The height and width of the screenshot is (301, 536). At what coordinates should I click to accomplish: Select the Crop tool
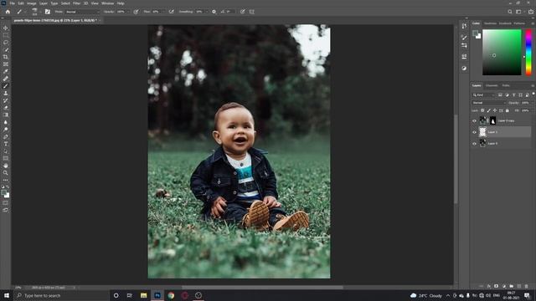coord(6,57)
